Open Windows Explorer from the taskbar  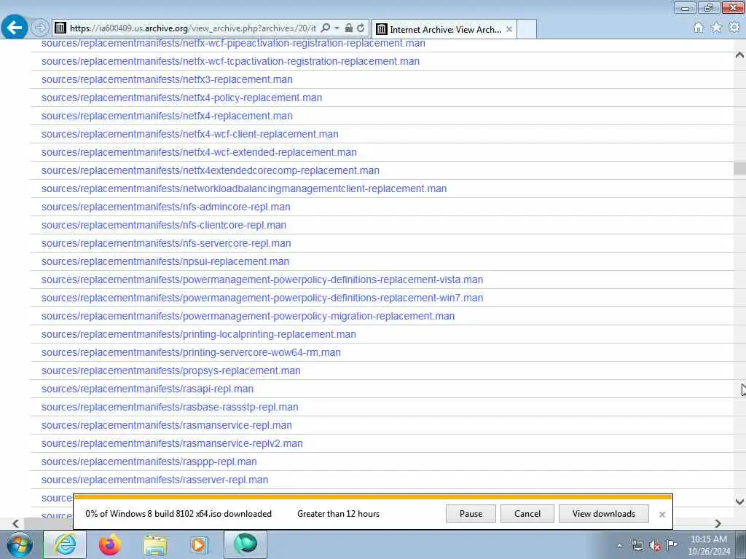(155, 544)
